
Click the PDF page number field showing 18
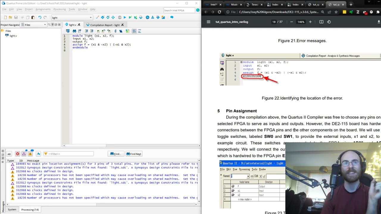click(274, 22)
